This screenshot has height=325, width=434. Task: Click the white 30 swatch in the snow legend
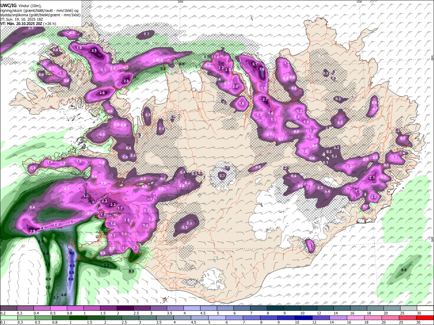[425, 308]
